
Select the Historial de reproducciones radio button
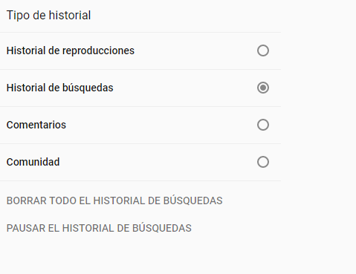[x=263, y=50]
